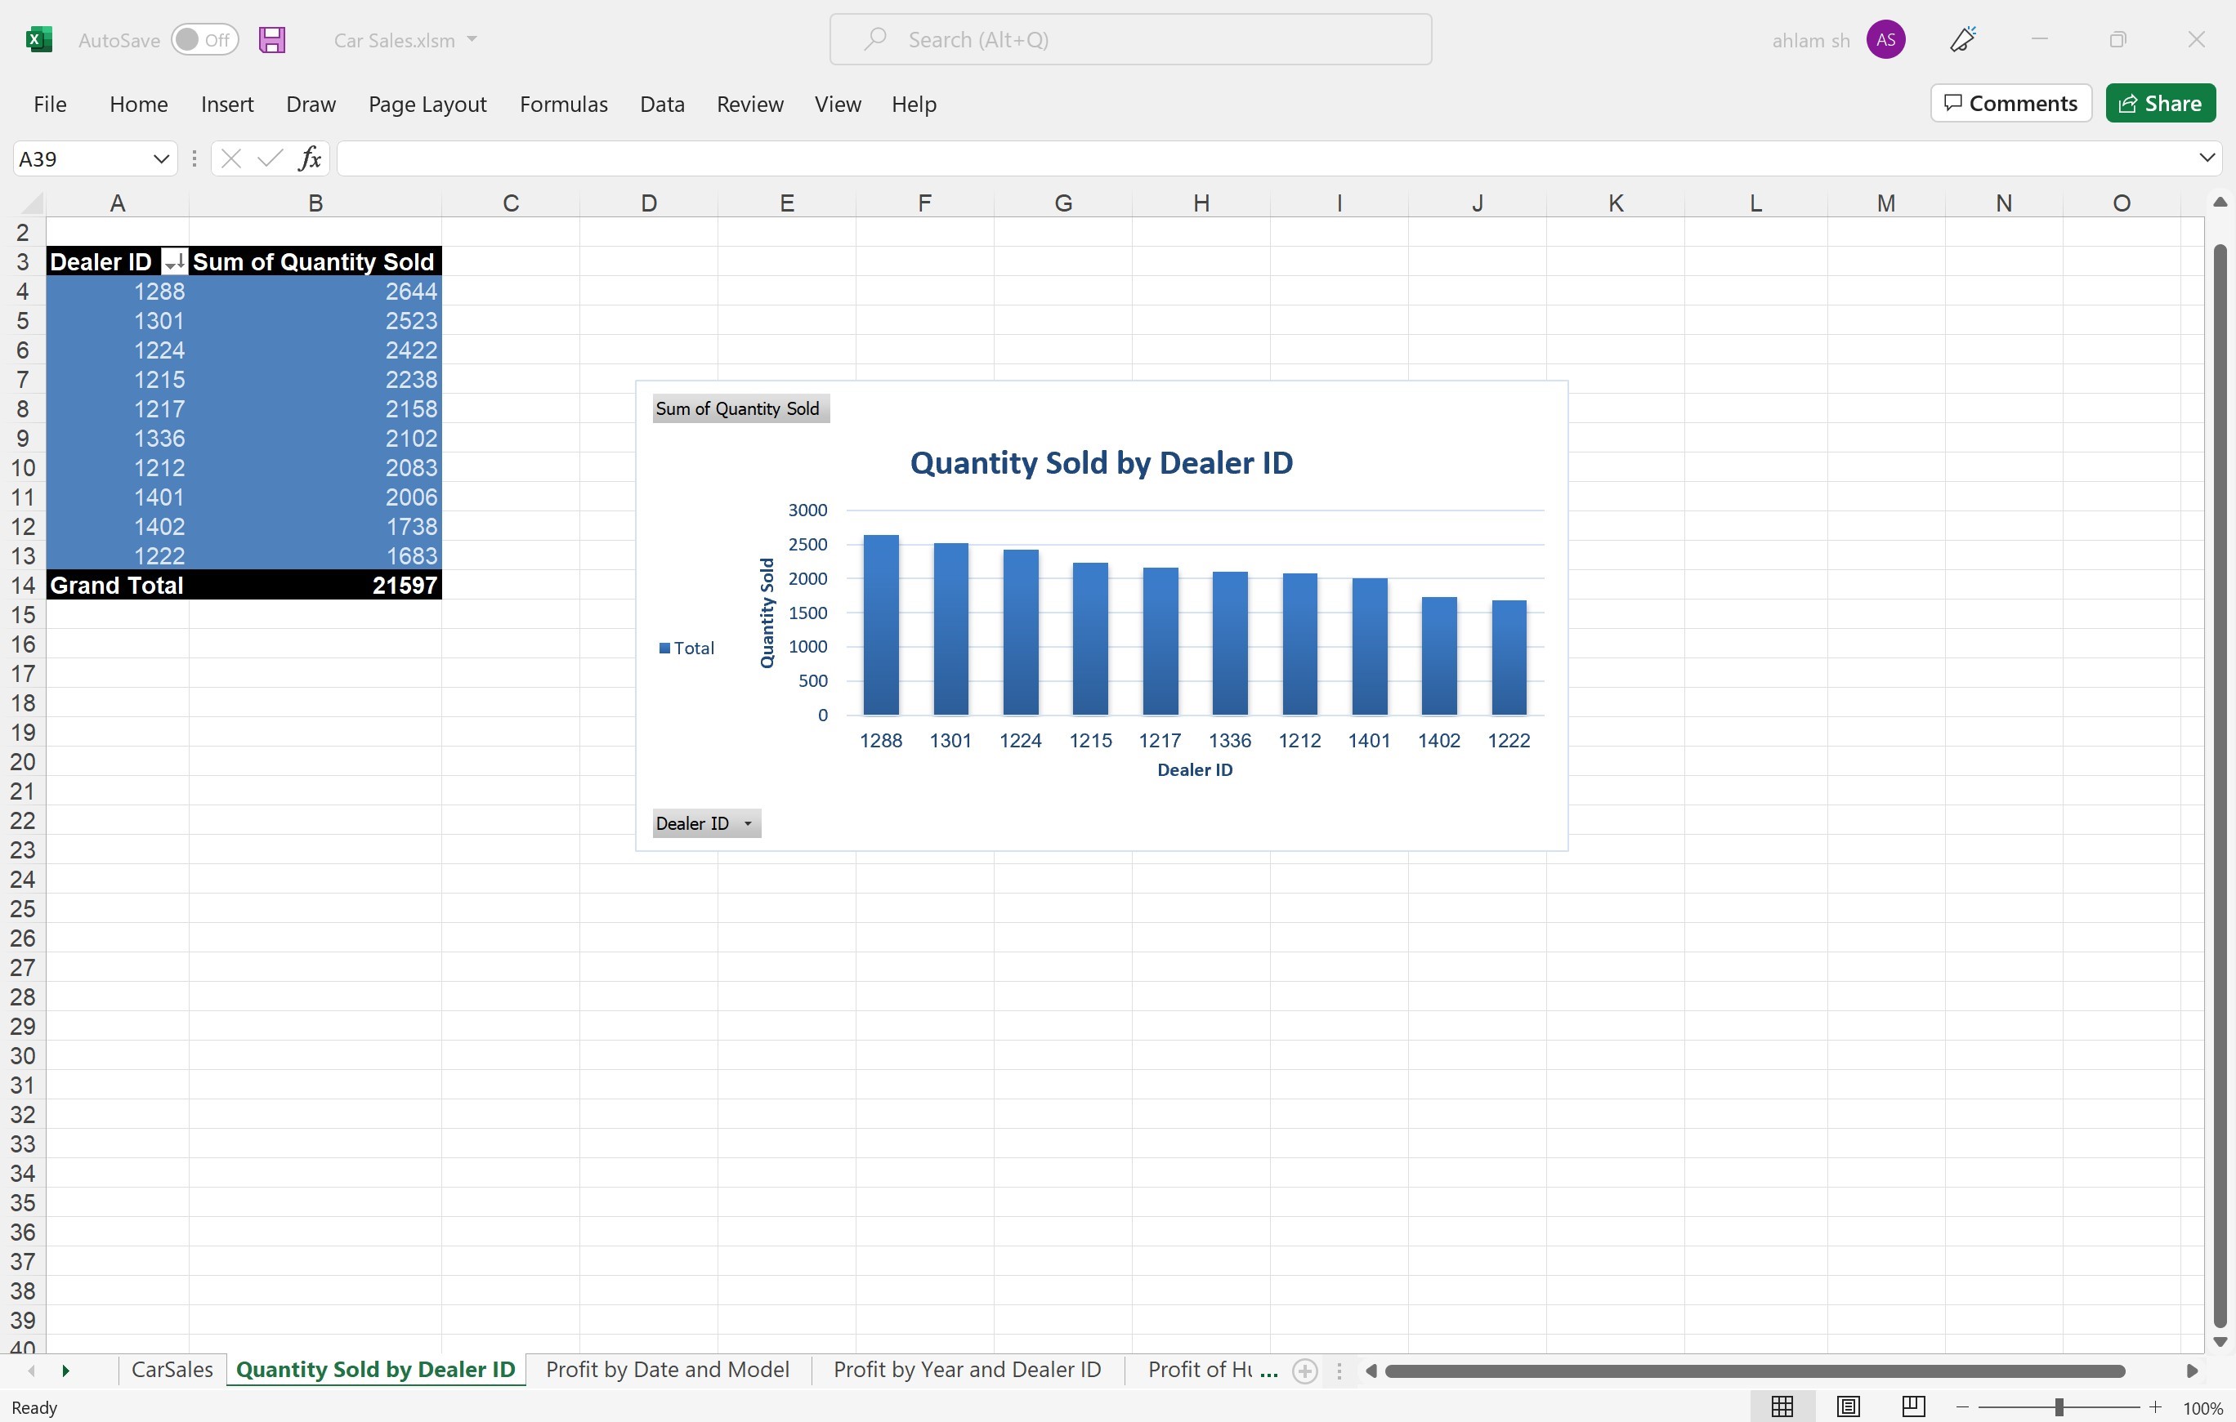The image size is (2236, 1422).
Task: Select the Page Break Preview icon
Action: [1913, 1406]
